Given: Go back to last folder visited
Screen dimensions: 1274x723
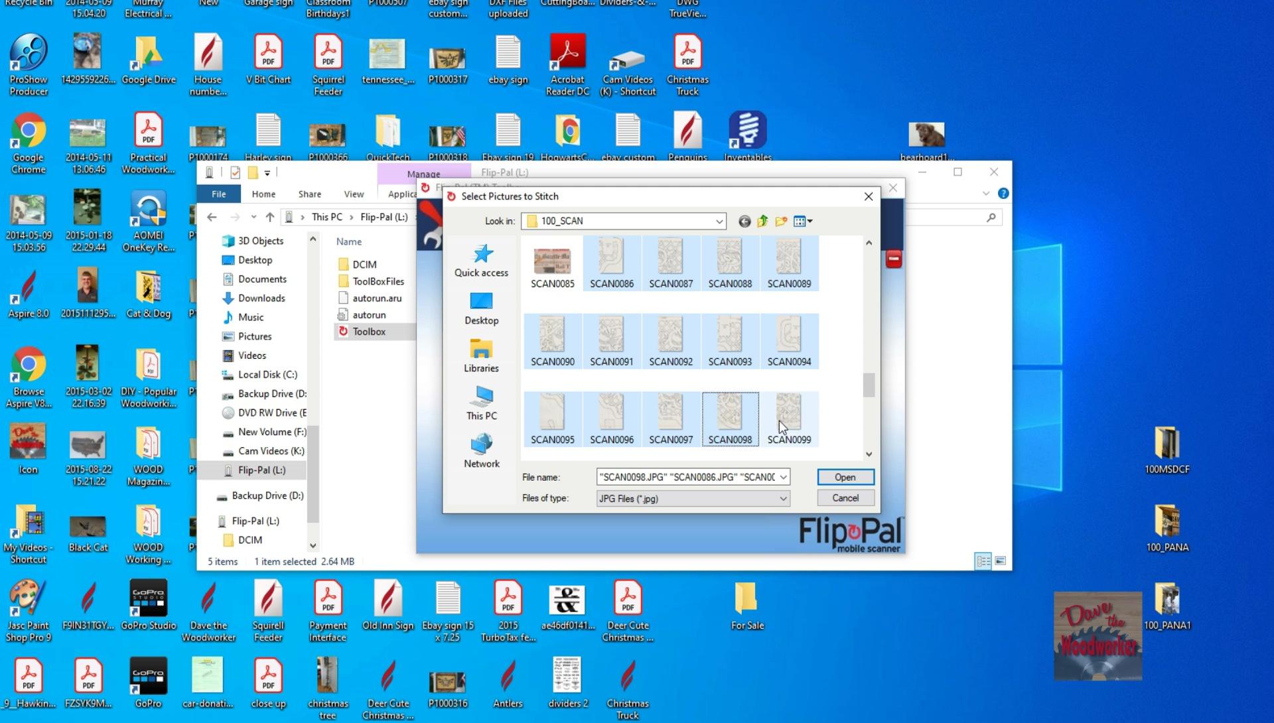Looking at the screenshot, I should point(744,222).
